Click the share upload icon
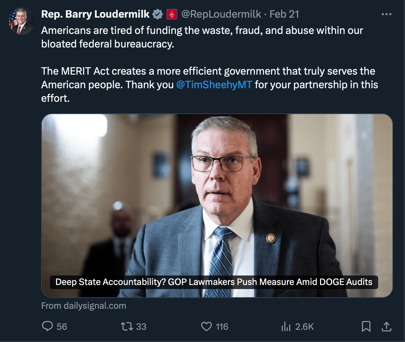Viewport: 405px width, 342px height. pyautogui.click(x=386, y=326)
